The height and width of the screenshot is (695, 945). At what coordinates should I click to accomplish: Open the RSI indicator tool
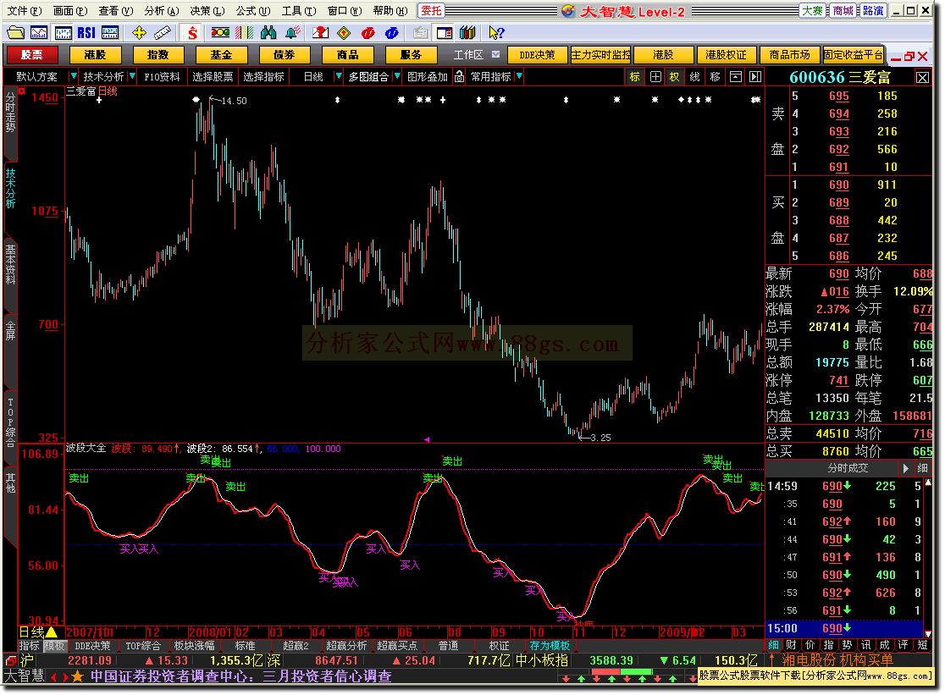pyautogui.click(x=86, y=32)
